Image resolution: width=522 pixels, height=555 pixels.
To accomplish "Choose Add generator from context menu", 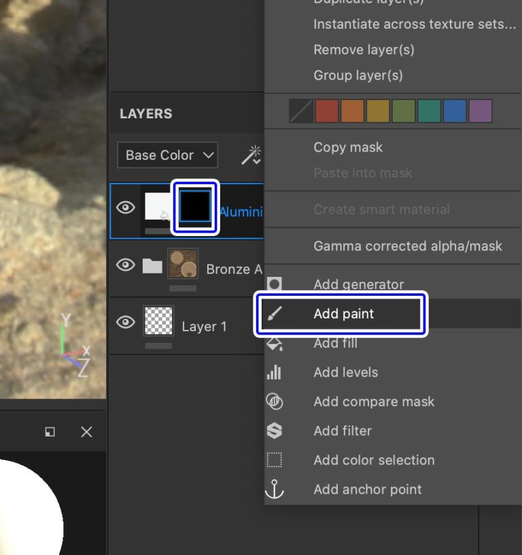I will 393,284.
